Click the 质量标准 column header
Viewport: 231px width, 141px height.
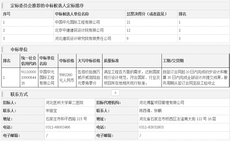pos(111,61)
